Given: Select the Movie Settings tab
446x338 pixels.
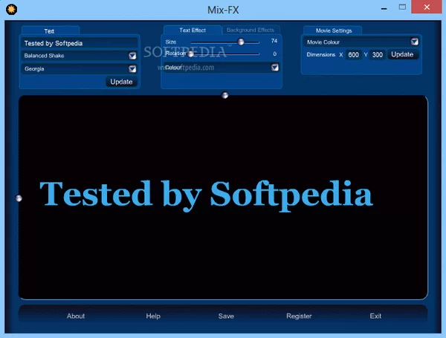Looking at the screenshot, I should click(x=332, y=30).
